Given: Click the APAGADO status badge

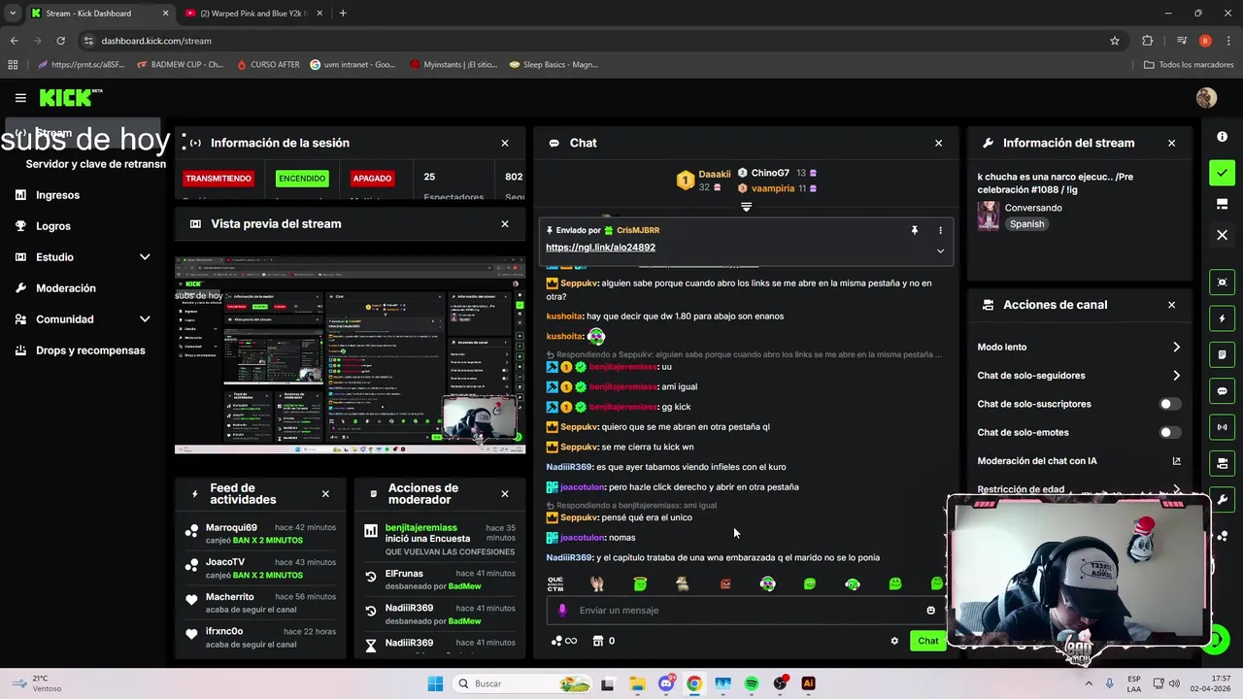Looking at the screenshot, I should point(372,179).
